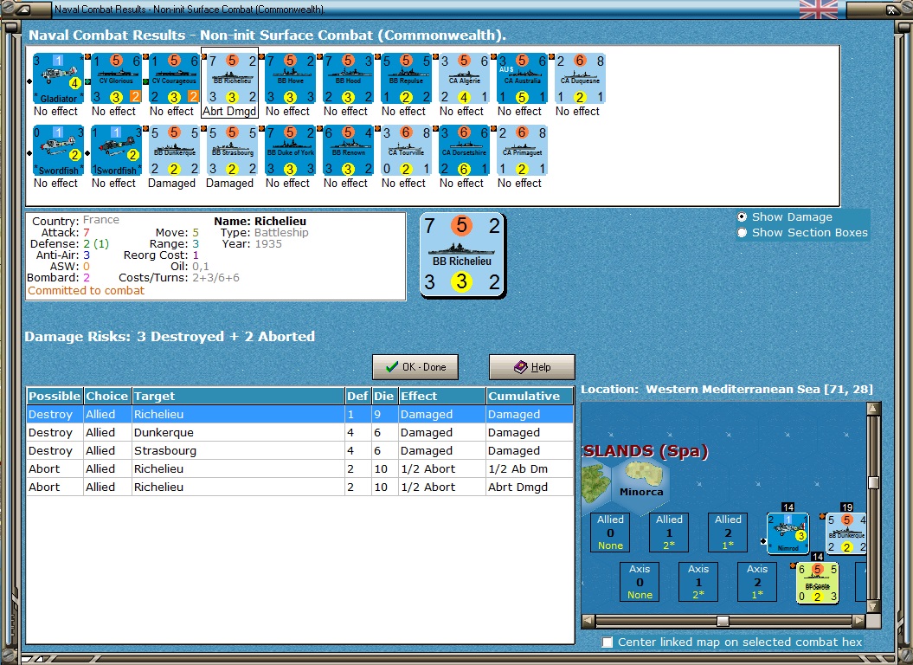The height and width of the screenshot is (665, 913).
Task: Select Abort Richelieu row with 1/2 Ab Dm
Action: 300,468
